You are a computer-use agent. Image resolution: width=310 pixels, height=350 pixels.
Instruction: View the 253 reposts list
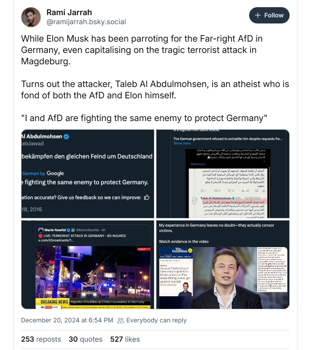click(41, 339)
